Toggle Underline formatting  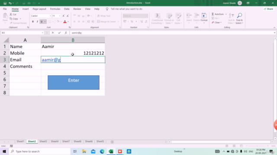point(42,22)
